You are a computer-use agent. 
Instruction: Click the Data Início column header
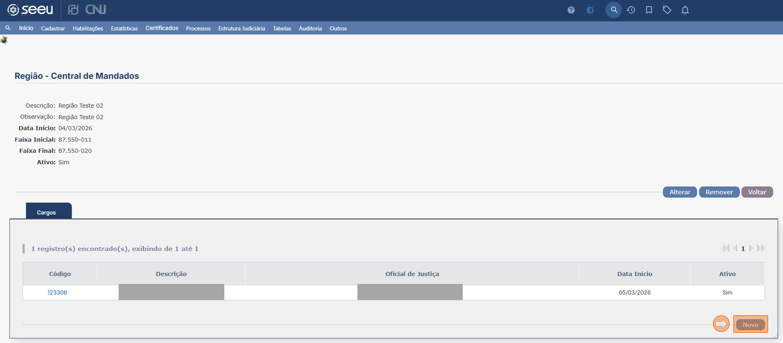click(635, 274)
